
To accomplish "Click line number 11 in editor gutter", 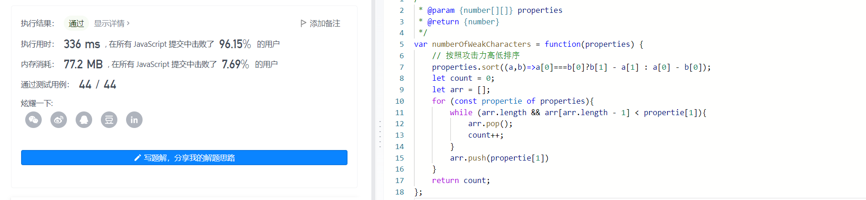I will pos(399,112).
